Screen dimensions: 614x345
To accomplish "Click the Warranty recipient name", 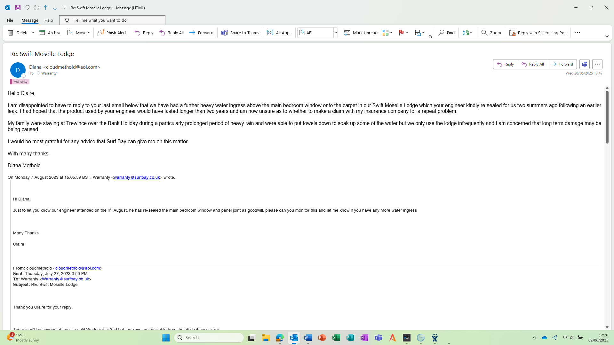I will (49, 73).
